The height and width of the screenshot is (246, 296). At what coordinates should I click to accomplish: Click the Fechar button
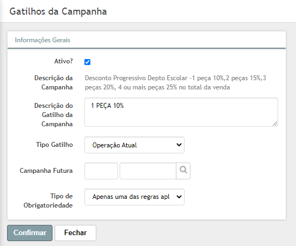pyautogui.click(x=76, y=233)
